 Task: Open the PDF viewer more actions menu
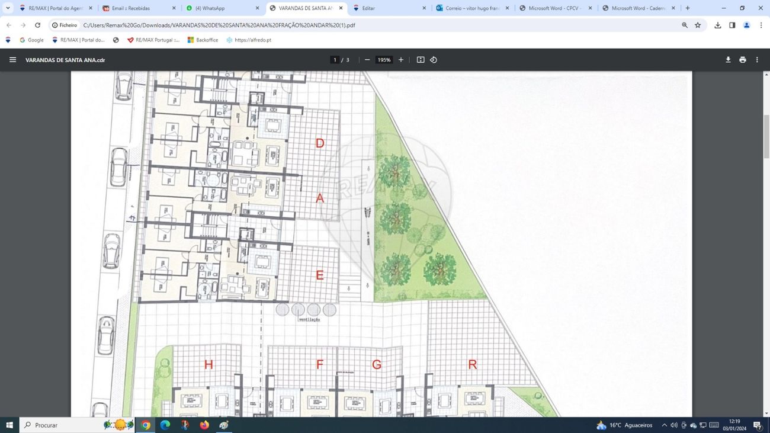point(757,60)
